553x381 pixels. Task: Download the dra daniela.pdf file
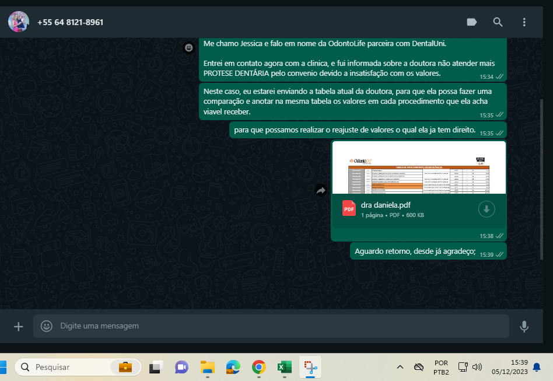[486, 209]
